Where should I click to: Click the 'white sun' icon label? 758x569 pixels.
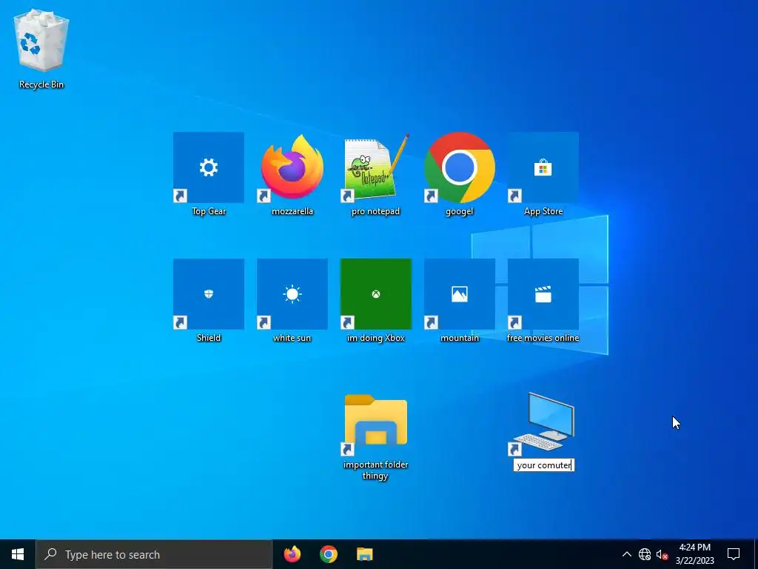pyautogui.click(x=292, y=338)
